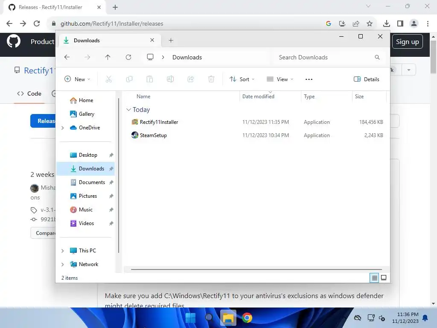Click the address bar chevron before Downloads
Viewport: 437px width, 328px height.
(163, 57)
